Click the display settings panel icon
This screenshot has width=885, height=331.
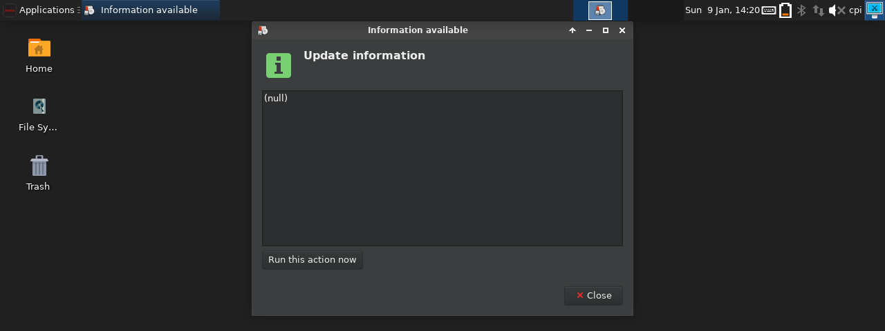[874, 9]
